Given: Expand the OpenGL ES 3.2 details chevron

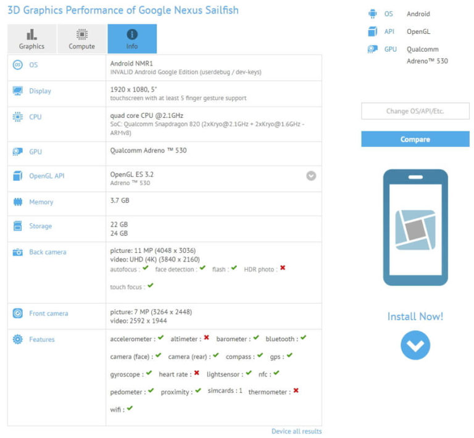Looking at the screenshot, I should click(311, 176).
